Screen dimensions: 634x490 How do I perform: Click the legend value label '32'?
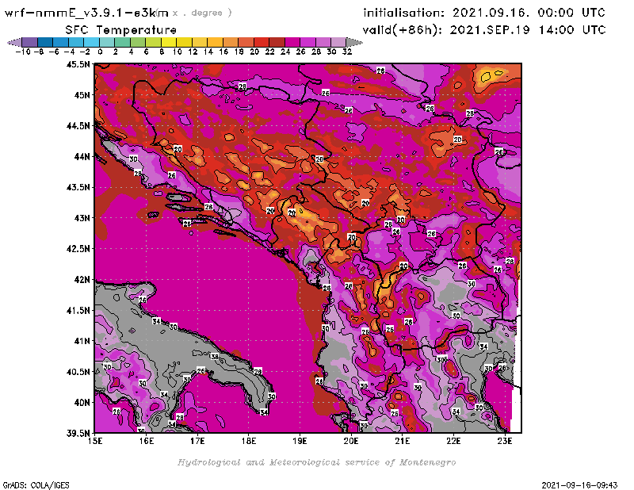click(x=347, y=52)
